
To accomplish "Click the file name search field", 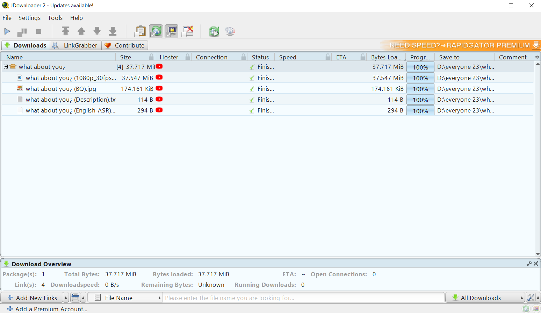I will pyautogui.click(x=303, y=298).
